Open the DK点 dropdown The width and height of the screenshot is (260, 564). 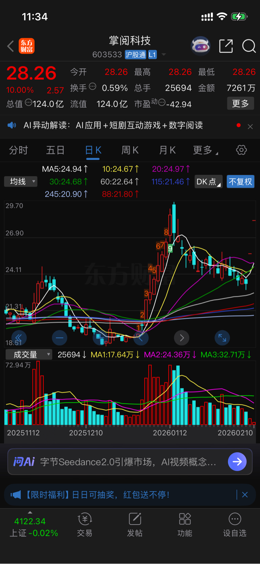point(209,181)
